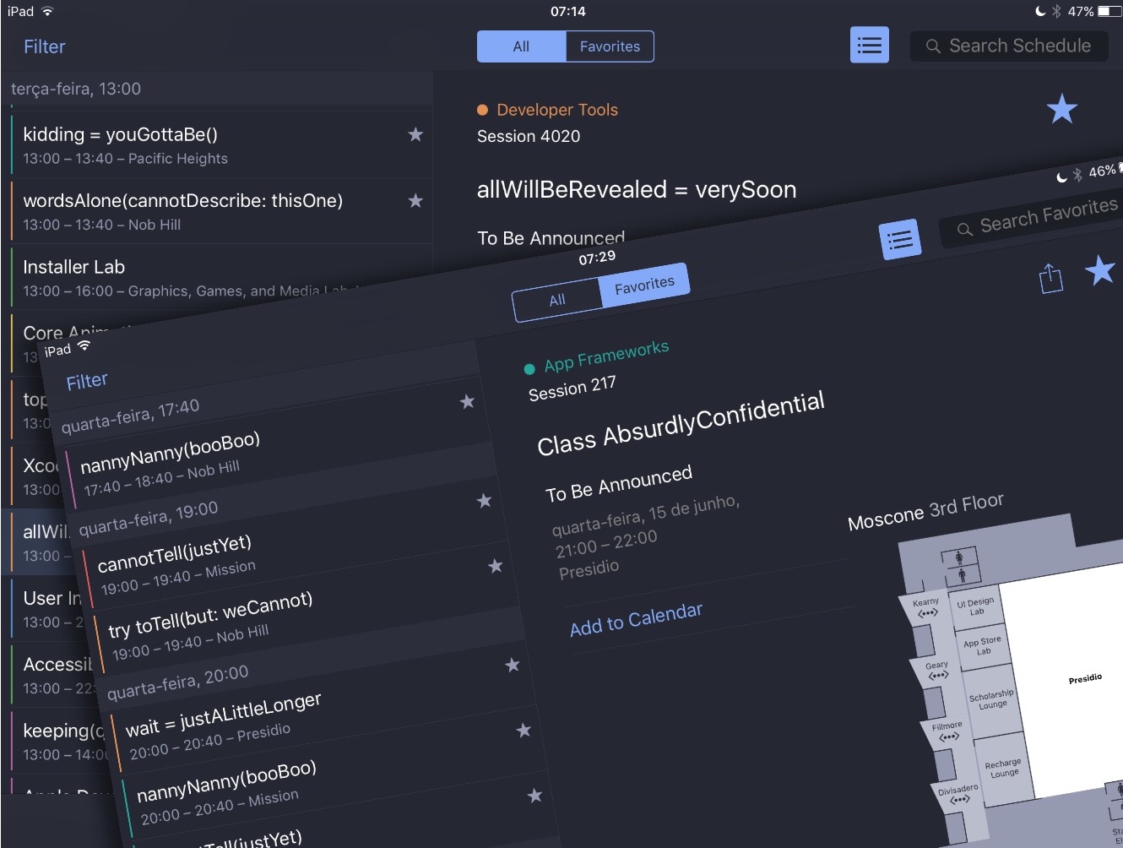The image size is (1123, 848).
Task: Share session 217 with the share icon
Action: (x=1050, y=278)
